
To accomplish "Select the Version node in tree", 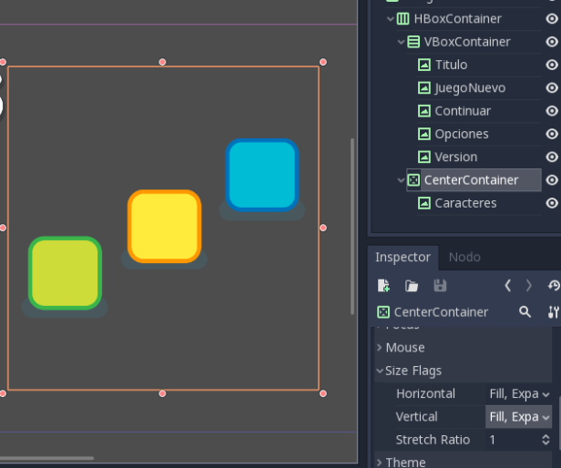I will point(455,158).
